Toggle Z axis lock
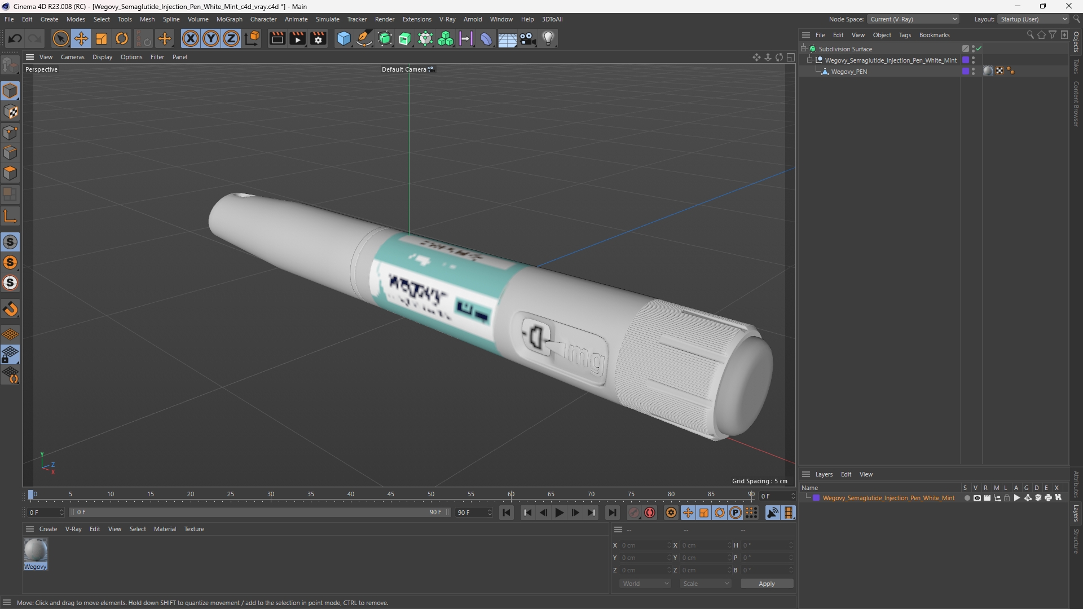Viewport: 1083px width, 609px height. 231,38
